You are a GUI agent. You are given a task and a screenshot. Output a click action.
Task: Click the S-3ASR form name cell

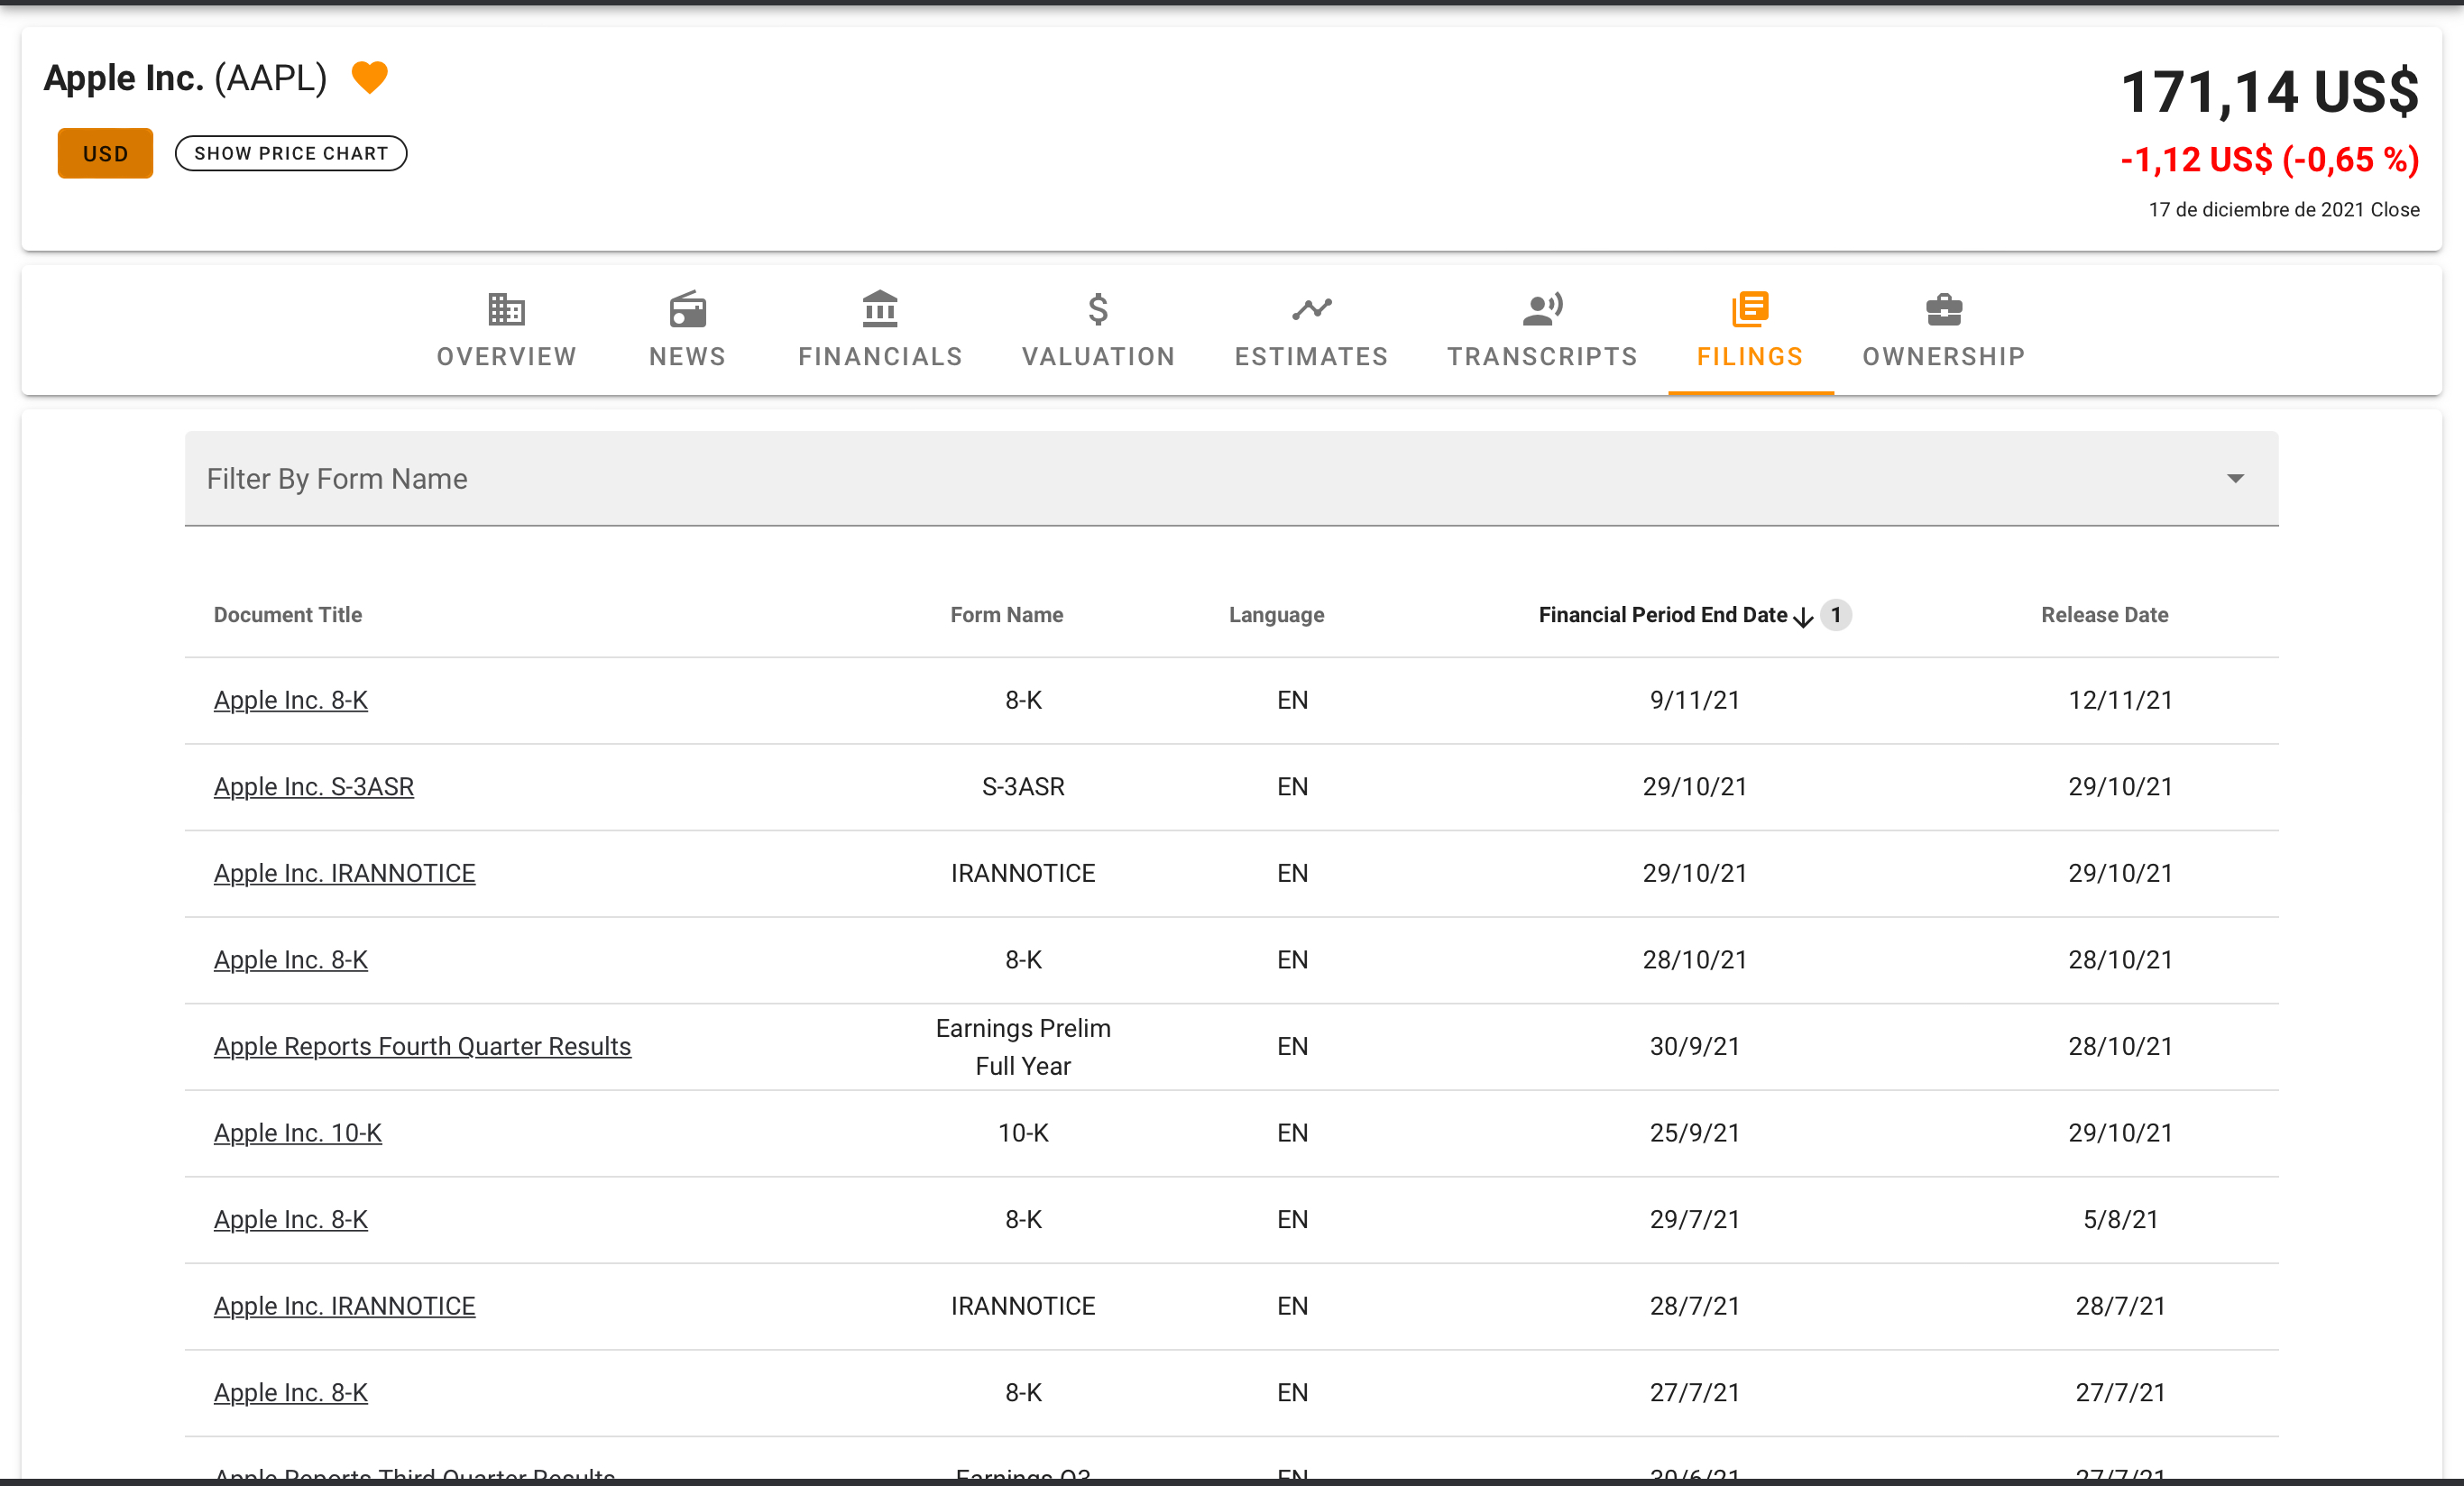click(1023, 787)
